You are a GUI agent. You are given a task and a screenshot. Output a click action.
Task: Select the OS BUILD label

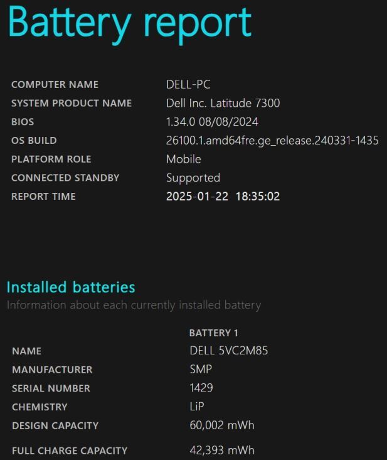pos(34,141)
